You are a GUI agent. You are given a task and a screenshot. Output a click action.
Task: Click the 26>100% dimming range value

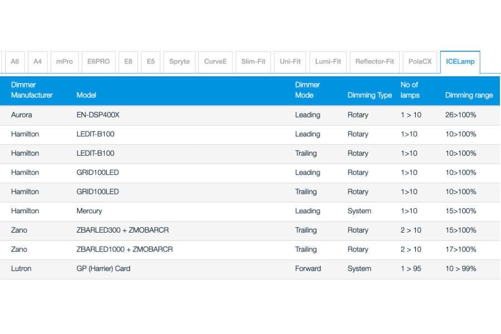(x=460, y=115)
